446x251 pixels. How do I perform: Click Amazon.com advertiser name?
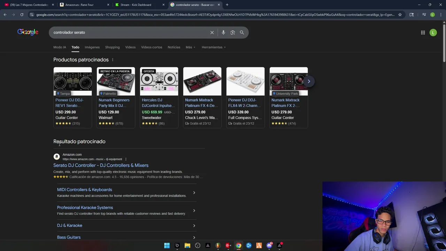pos(72,154)
